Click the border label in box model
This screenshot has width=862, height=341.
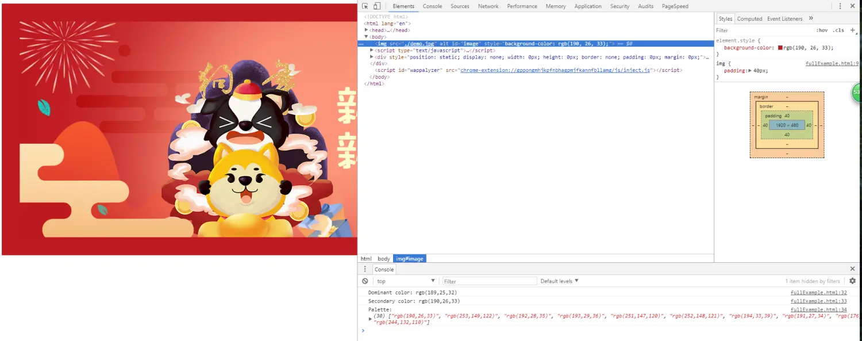(x=766, y=106)
